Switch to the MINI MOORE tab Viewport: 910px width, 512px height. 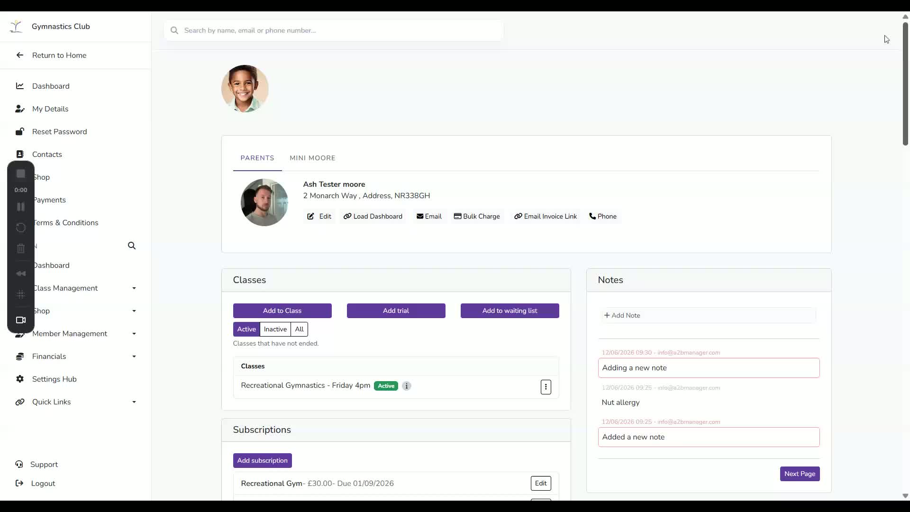click(312, 158)
